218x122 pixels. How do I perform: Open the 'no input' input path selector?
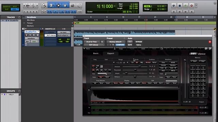(x=64, y=32)
